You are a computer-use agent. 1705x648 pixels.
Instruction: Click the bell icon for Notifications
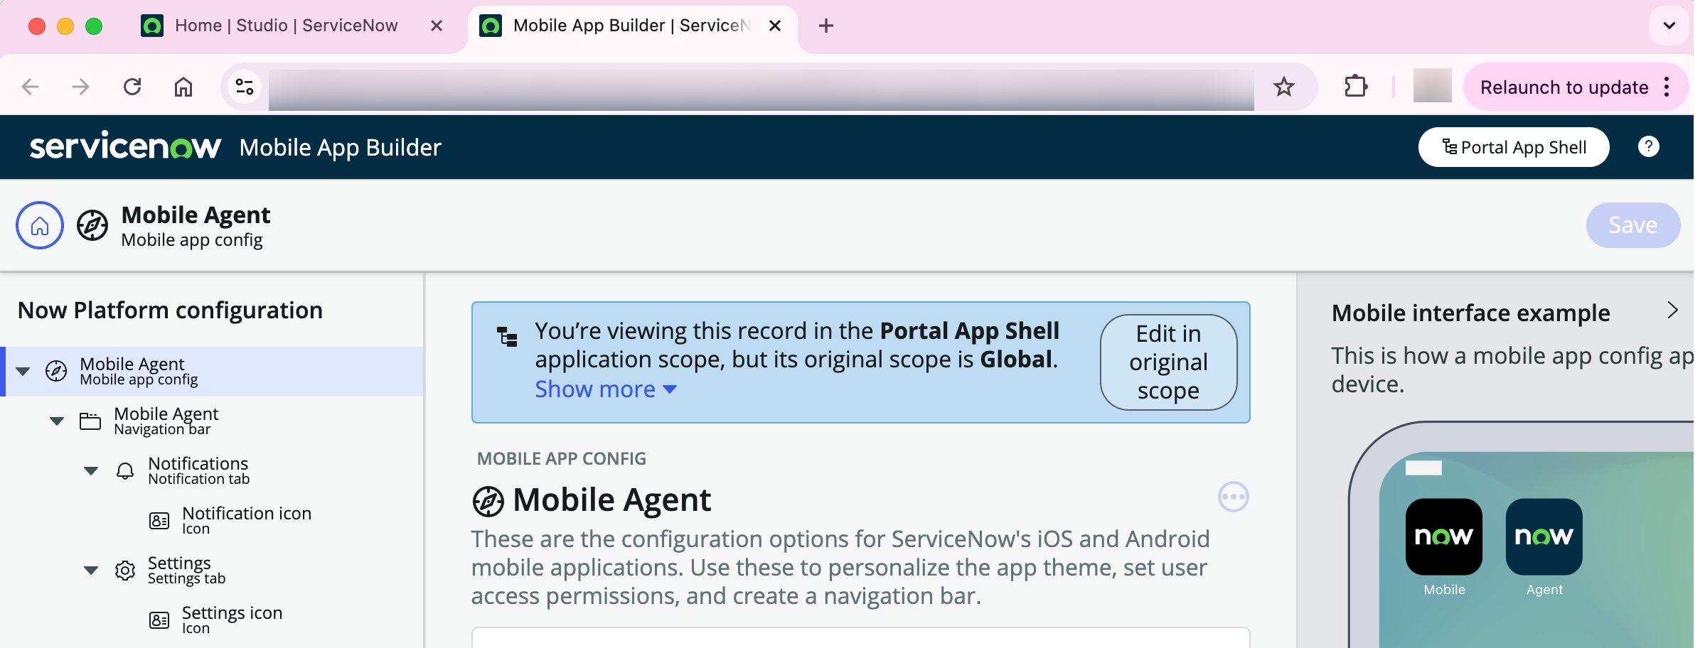(125, 470)
